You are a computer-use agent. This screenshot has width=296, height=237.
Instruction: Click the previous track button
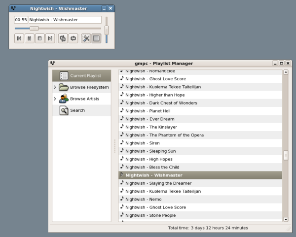point(19,38)
